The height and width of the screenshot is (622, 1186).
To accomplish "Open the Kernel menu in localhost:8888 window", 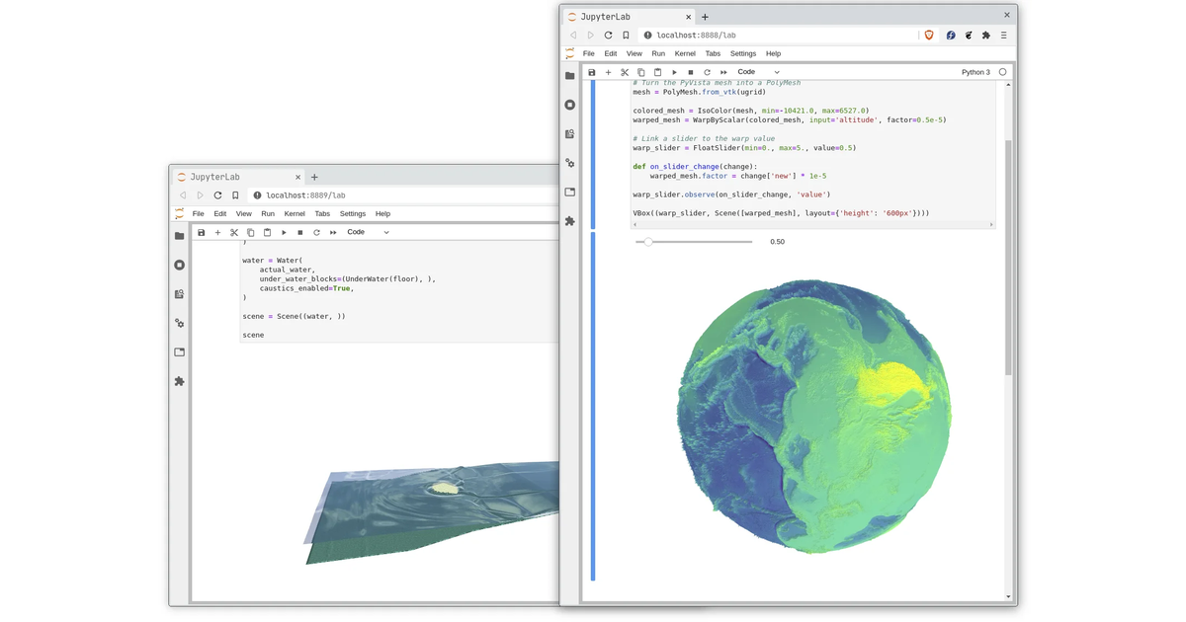I will pos(685,53).
